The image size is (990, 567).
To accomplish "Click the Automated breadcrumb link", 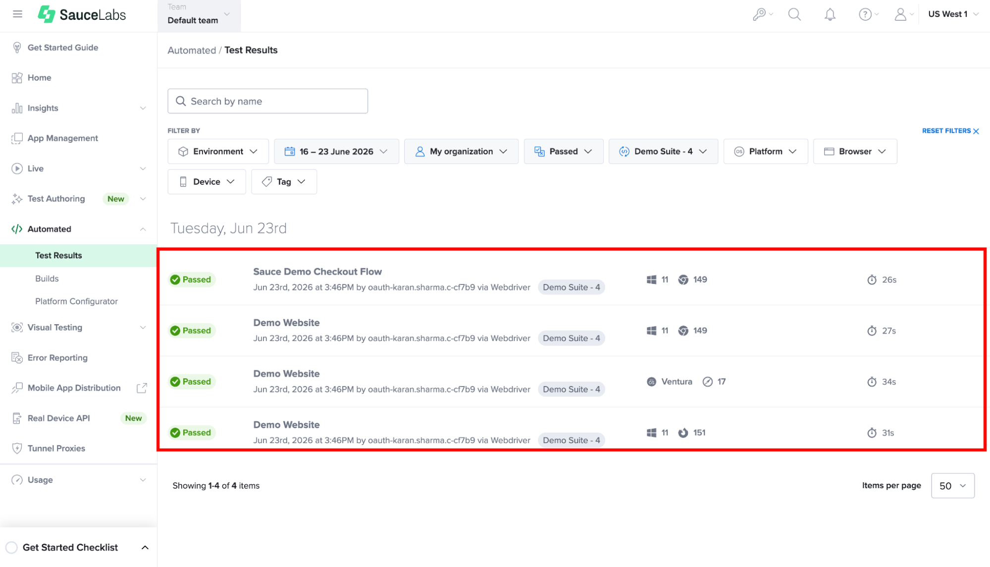I will point(192,50).
